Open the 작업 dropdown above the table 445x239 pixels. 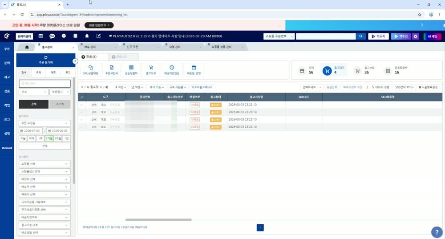pos(121,87)
